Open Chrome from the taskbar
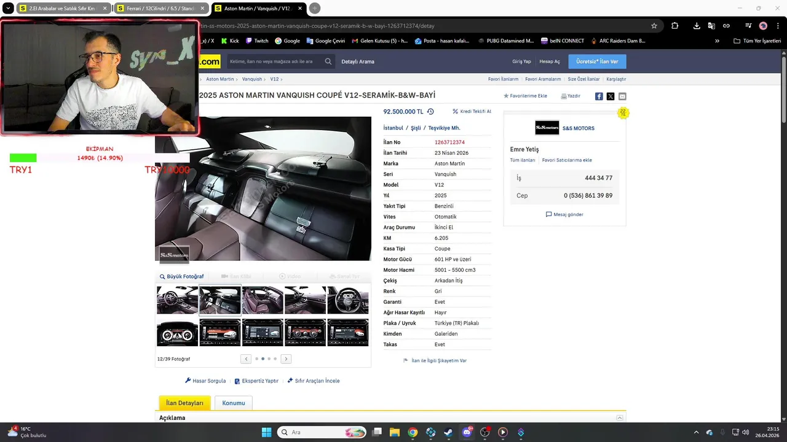The image size is (787, 442). [413, 432]
